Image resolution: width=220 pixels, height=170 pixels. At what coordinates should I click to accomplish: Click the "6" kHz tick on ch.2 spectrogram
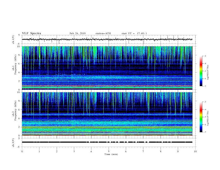19,110
